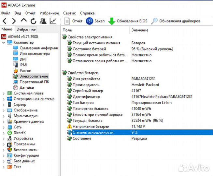Select the Напряжение батареи row
This screenshot has width=213, height=176.
point(91,126)
